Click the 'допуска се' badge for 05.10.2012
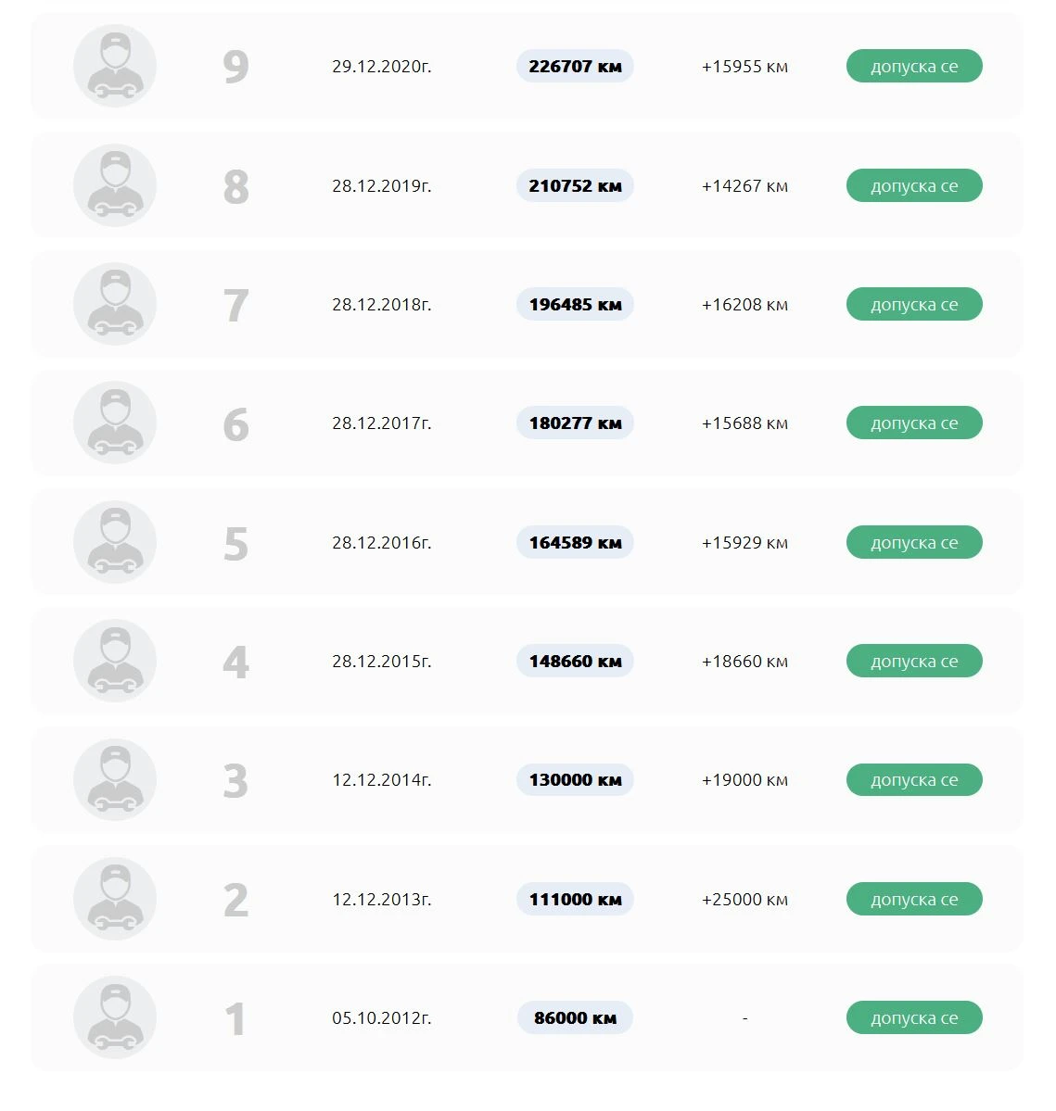This screenshot has height=1111, width=1056. coord(914,1017)
